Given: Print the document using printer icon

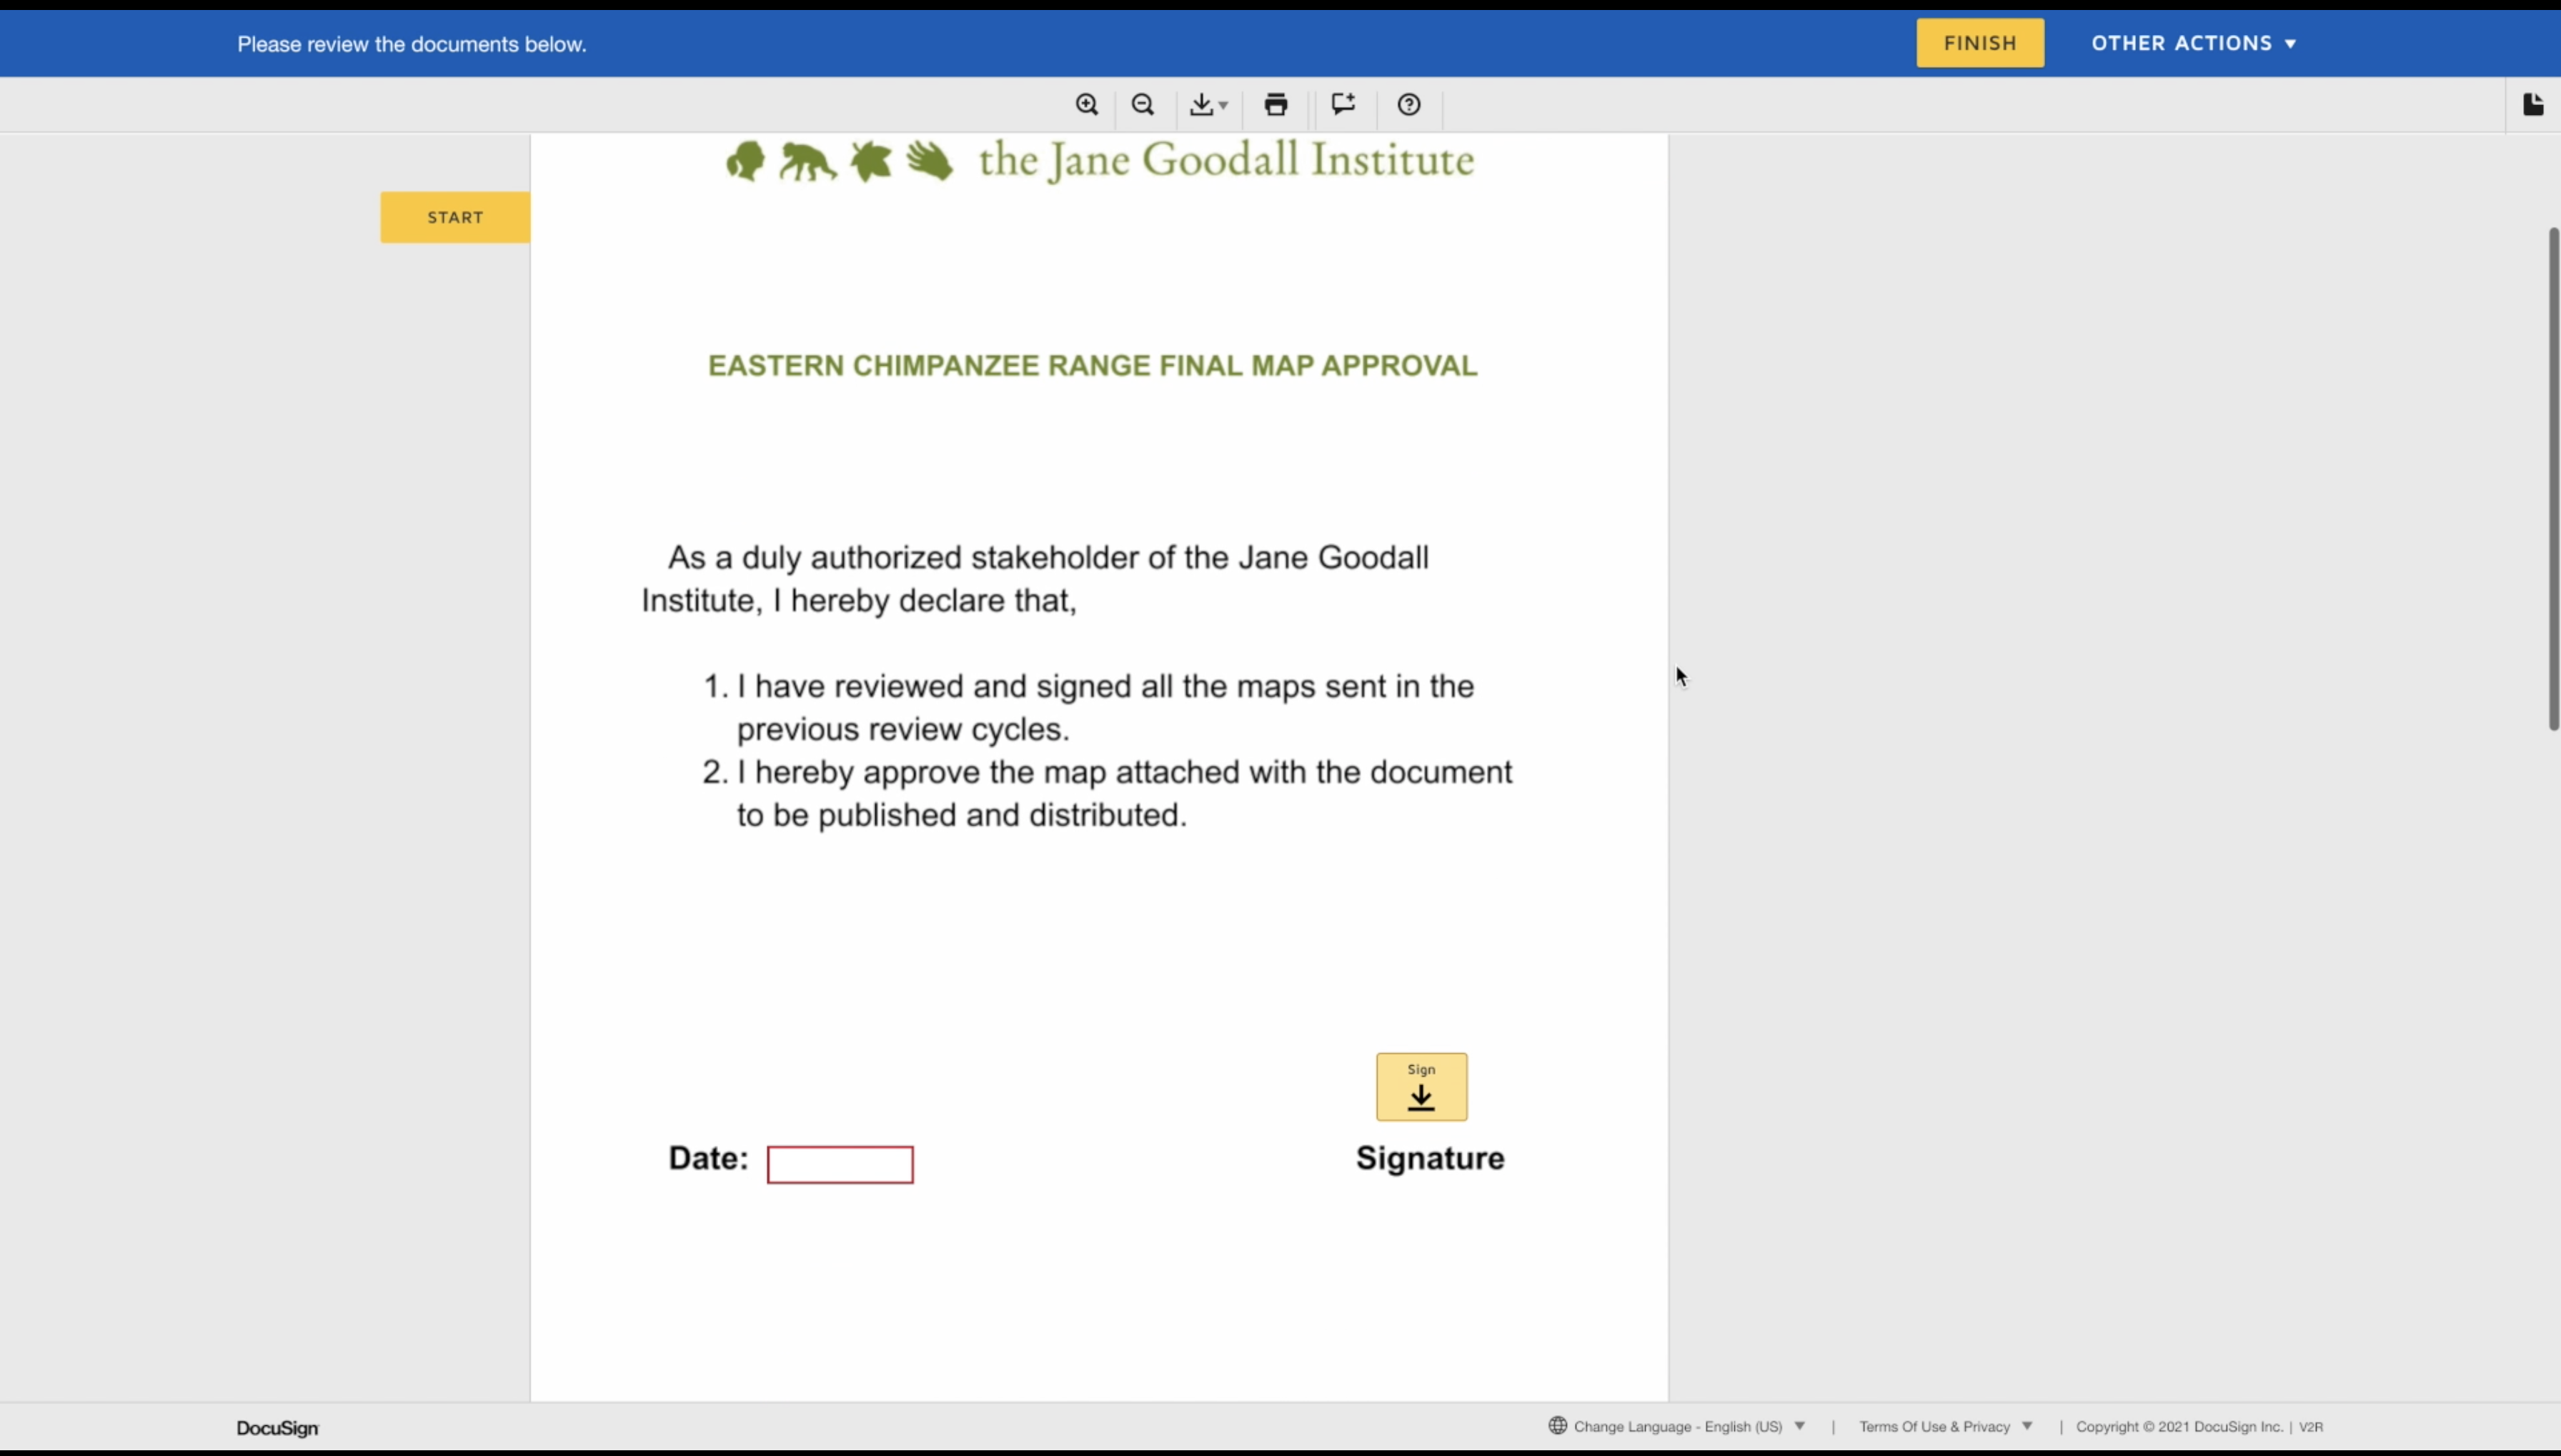Looking at the screenshot, I should coord(1275,105).
